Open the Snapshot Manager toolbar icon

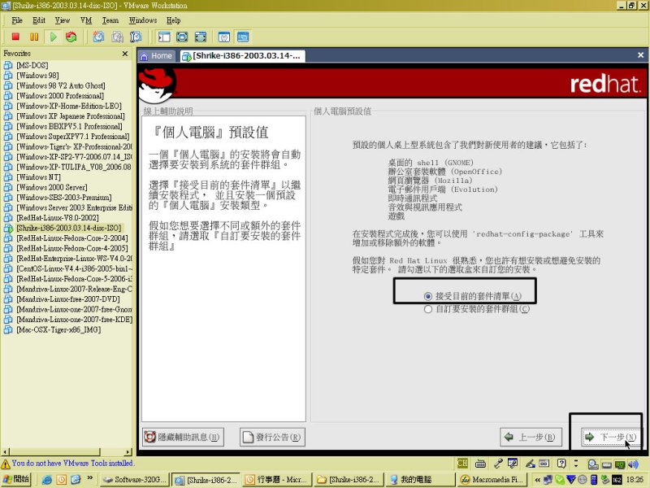136,37
